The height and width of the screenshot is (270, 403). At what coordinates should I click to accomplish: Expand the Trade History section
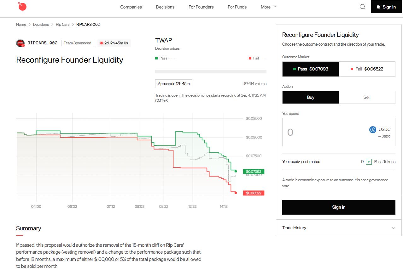click(339, 228)
